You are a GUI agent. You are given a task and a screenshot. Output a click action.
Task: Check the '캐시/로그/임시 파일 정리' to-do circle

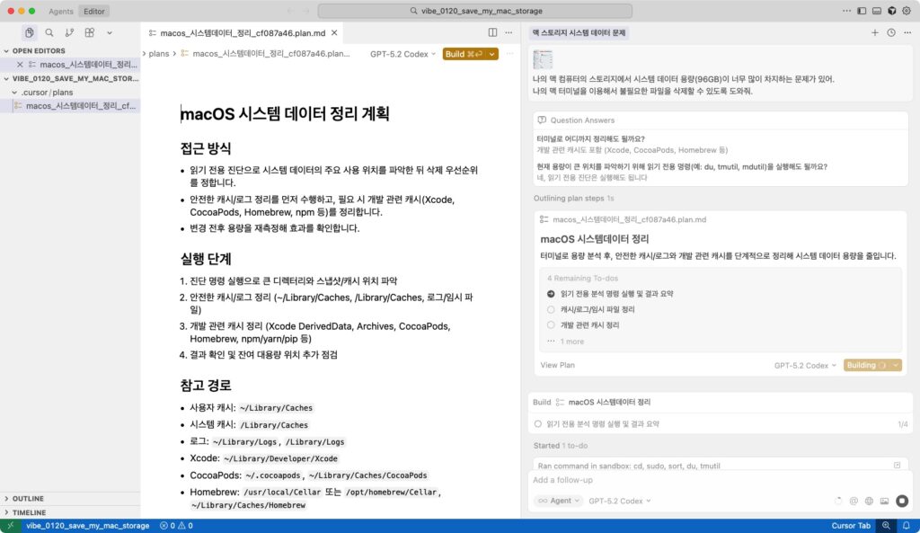point(551,309)
